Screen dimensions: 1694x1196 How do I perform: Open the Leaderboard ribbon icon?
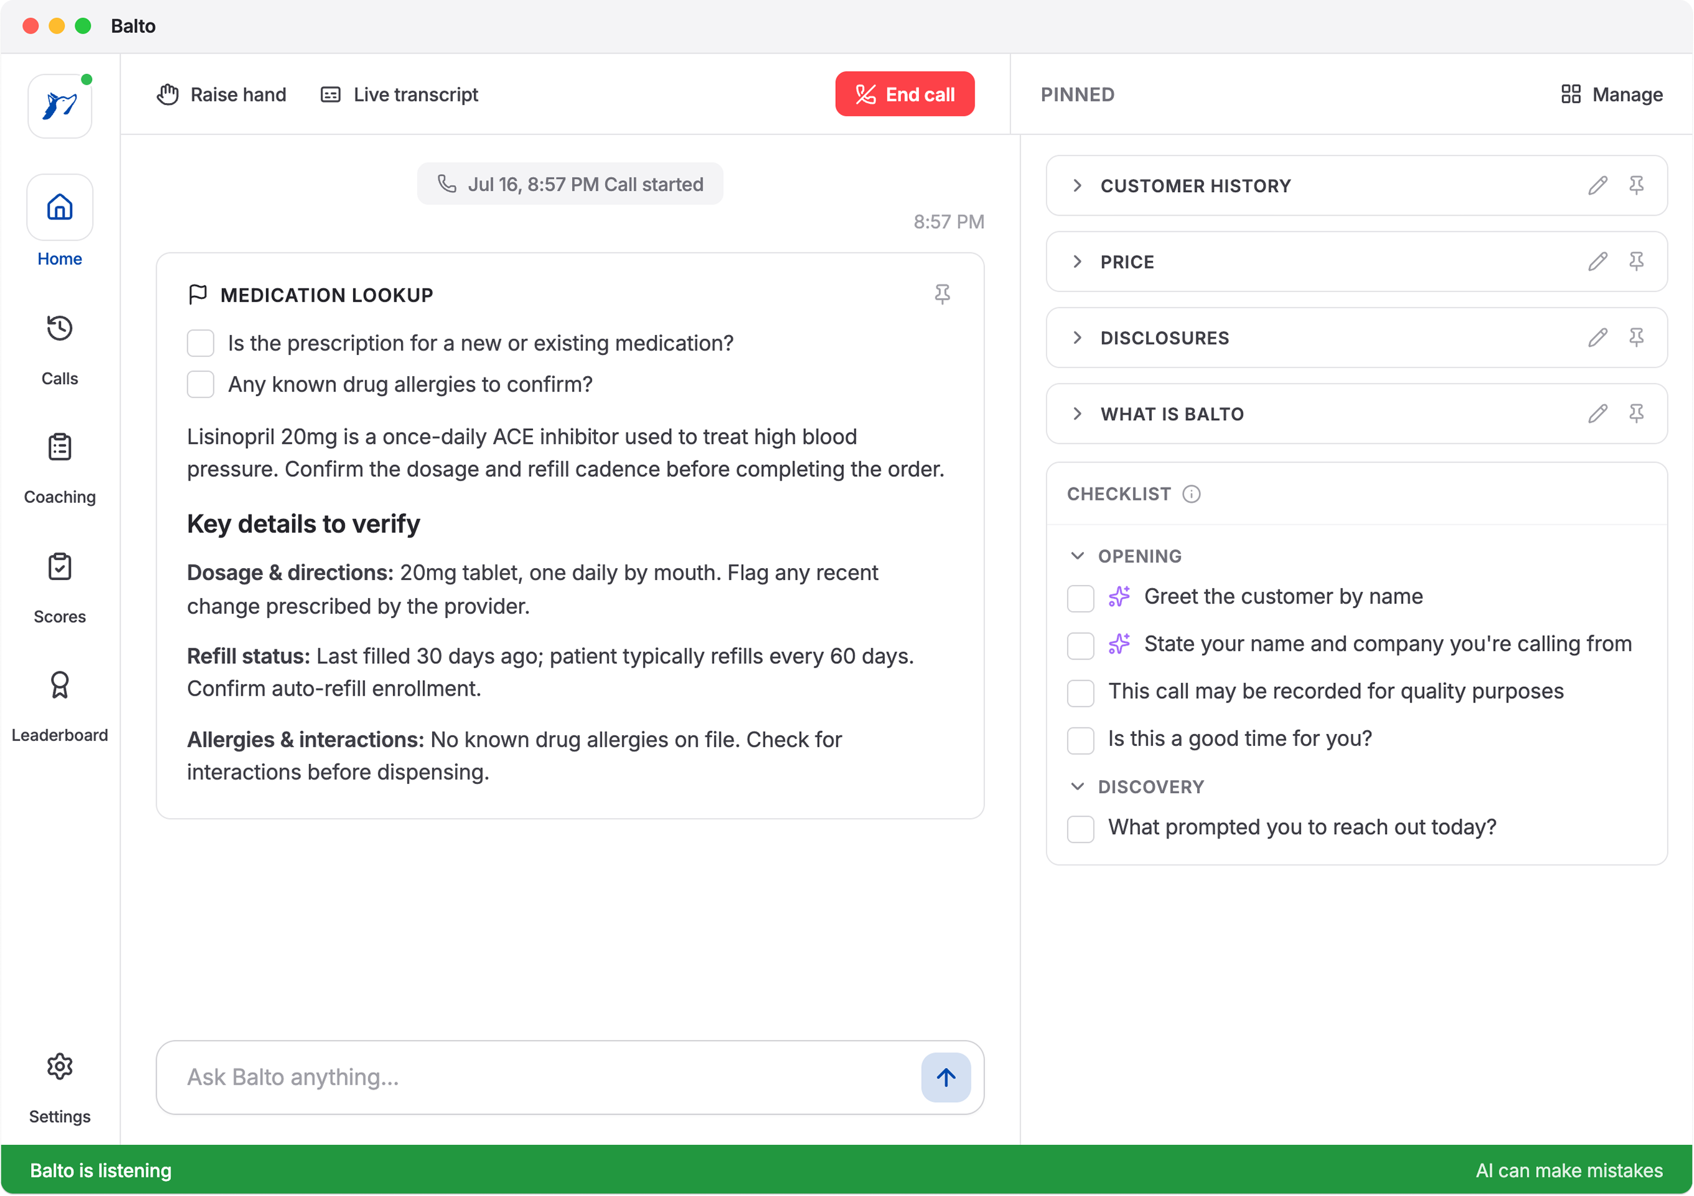coord(60,685)
